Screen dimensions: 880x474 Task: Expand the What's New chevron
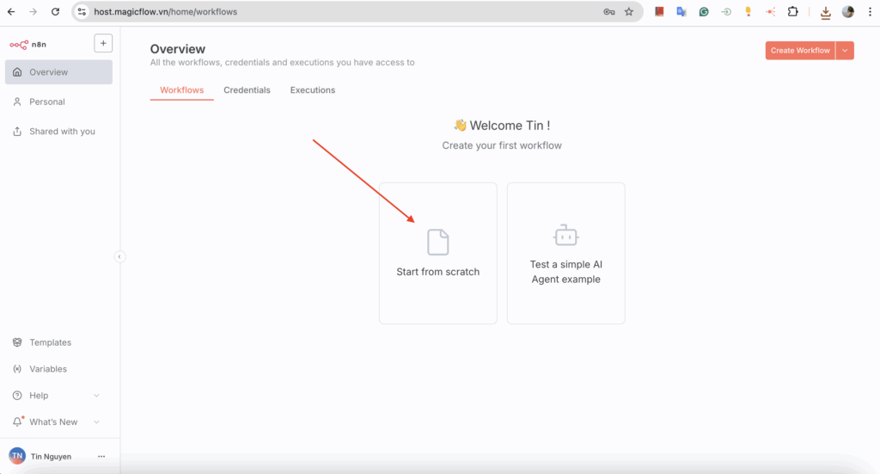96,422
